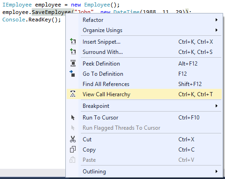Click the Go To Definition icon
This screenshot has height=179, width=225.
72,73
